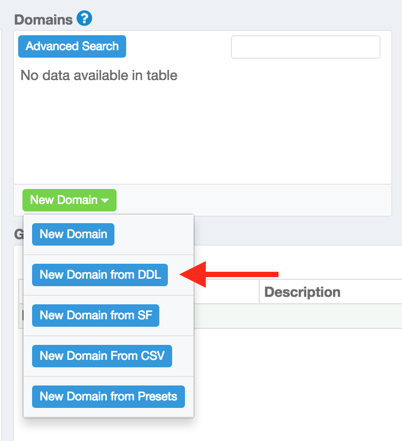This screenshot has width=402, height=441.
Task: Select New Domain from the dropdown menu
Action: coord(73,234)
